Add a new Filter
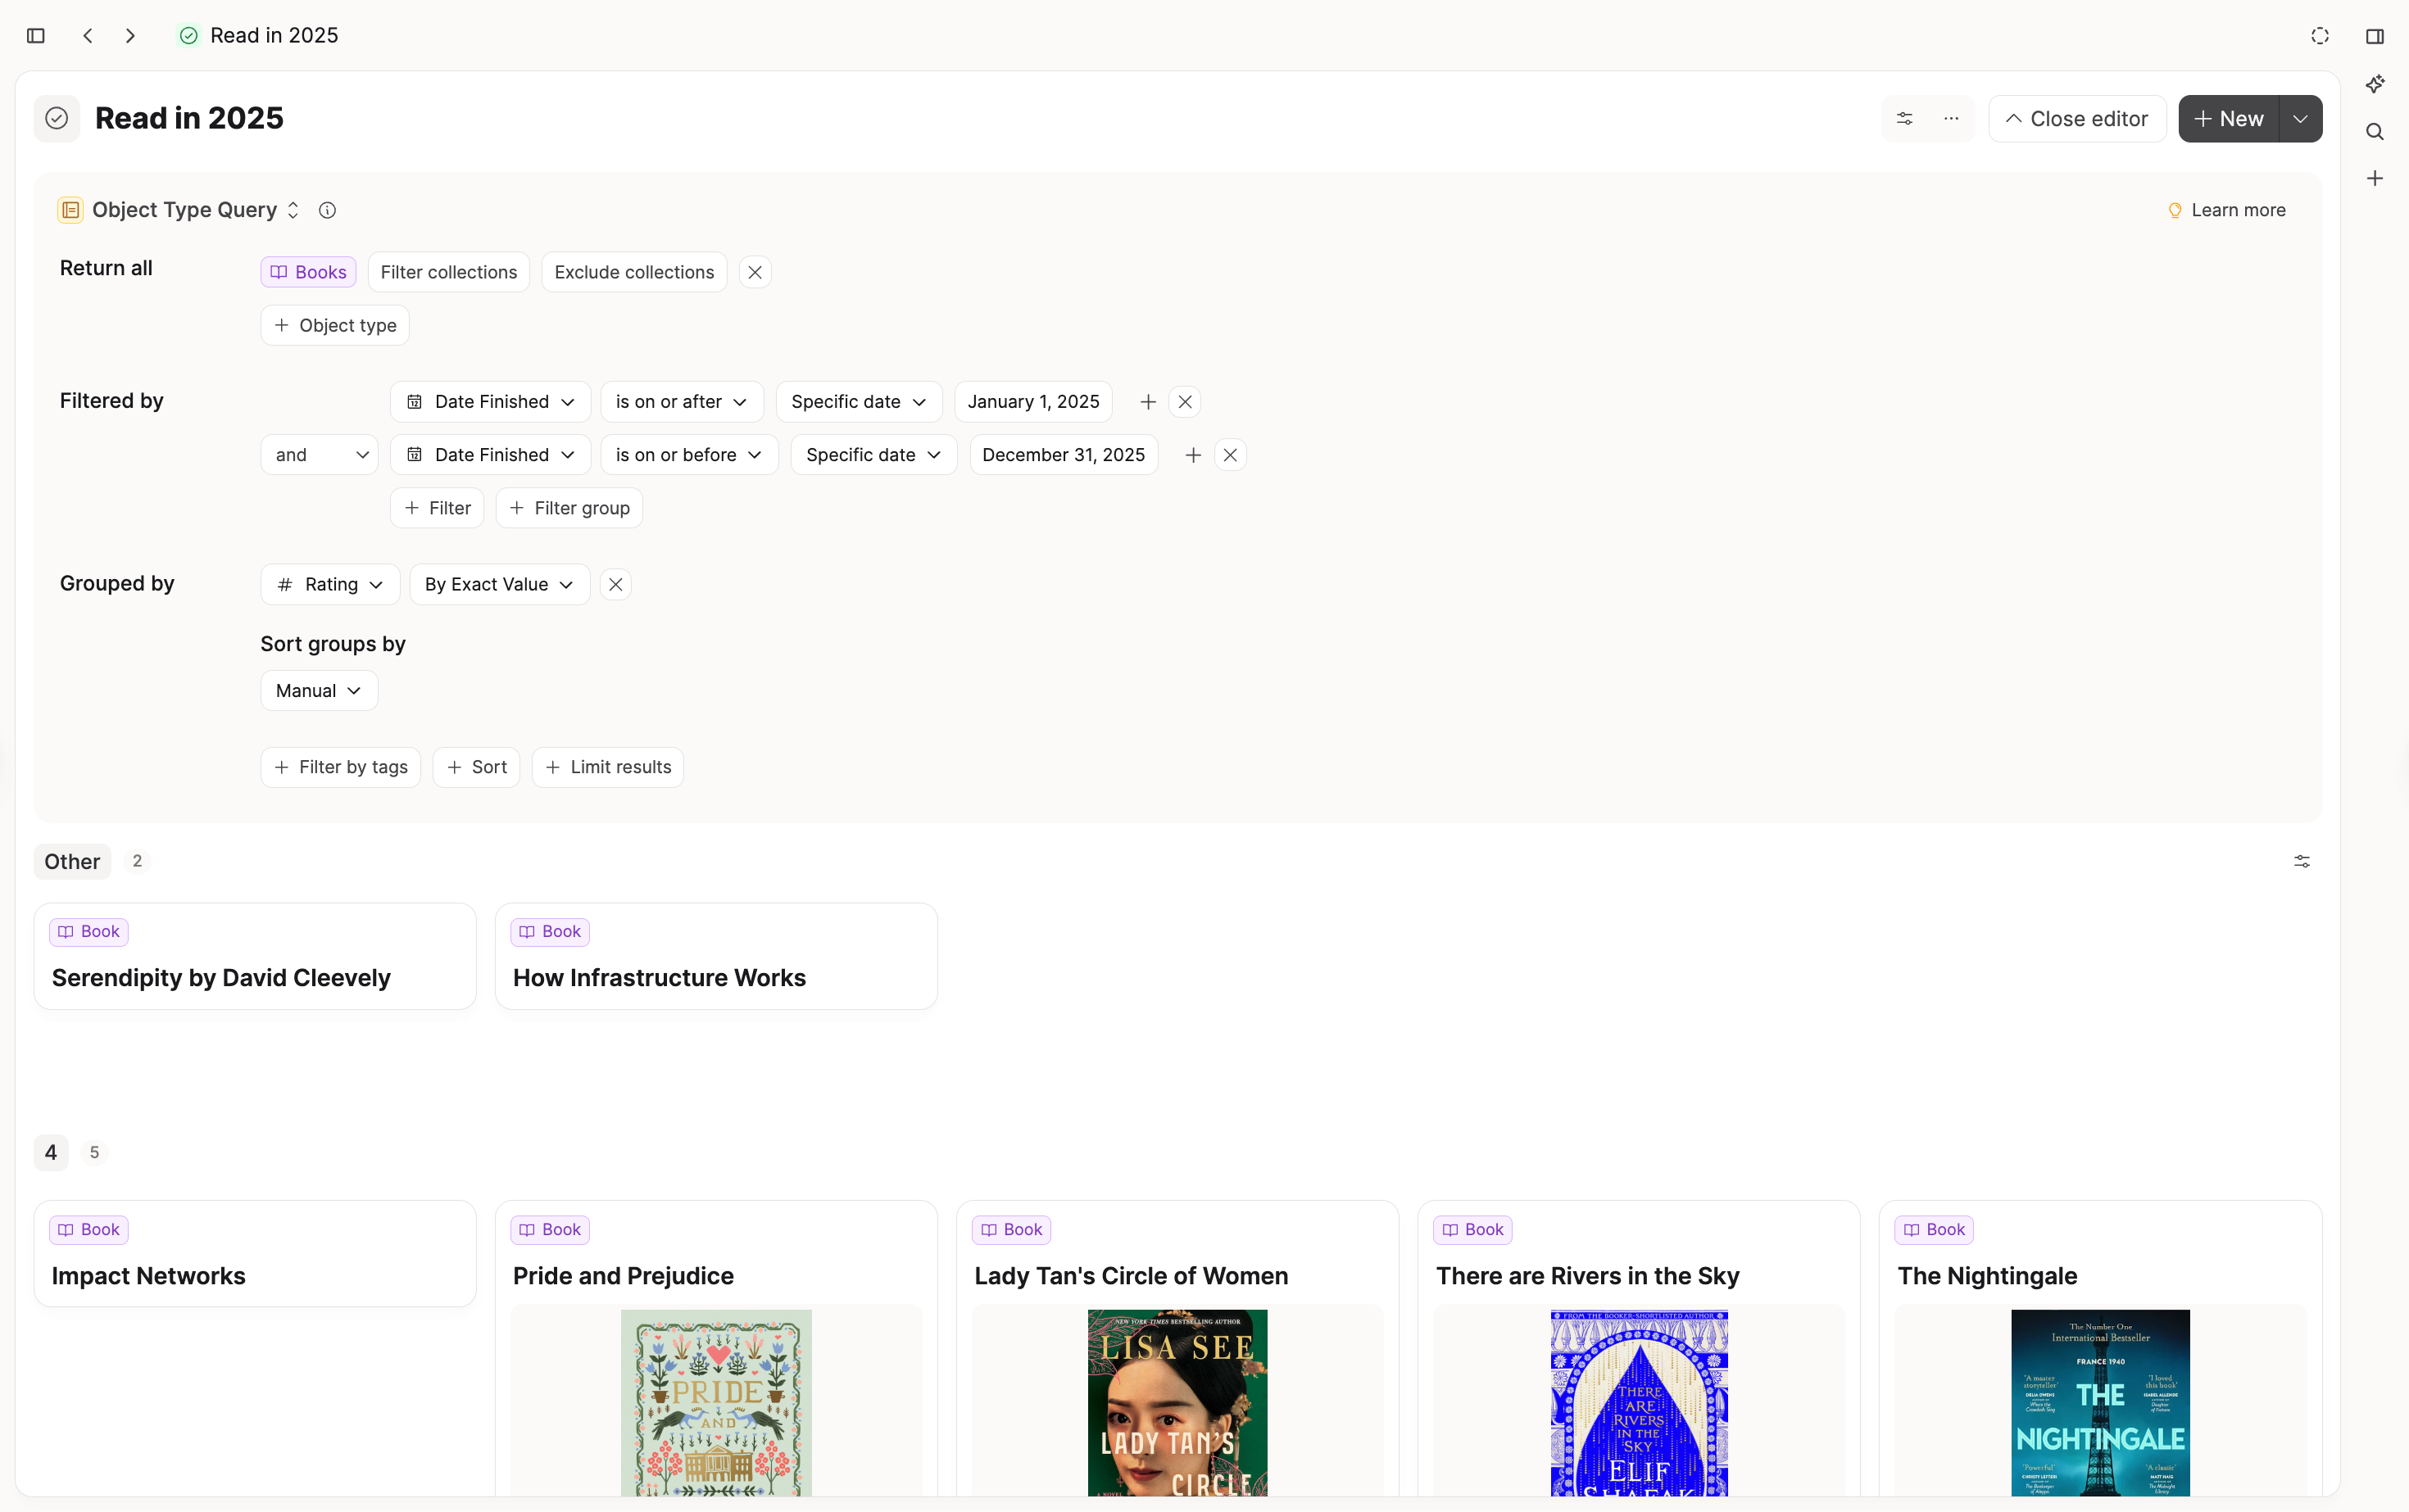This screenshot has height=1512, width=2409. coord(438,508)
